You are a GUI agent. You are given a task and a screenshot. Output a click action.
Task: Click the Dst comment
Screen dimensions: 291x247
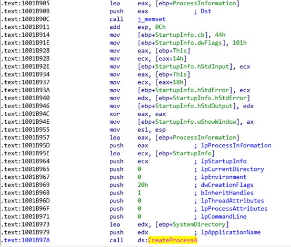[x=206, y=11]
